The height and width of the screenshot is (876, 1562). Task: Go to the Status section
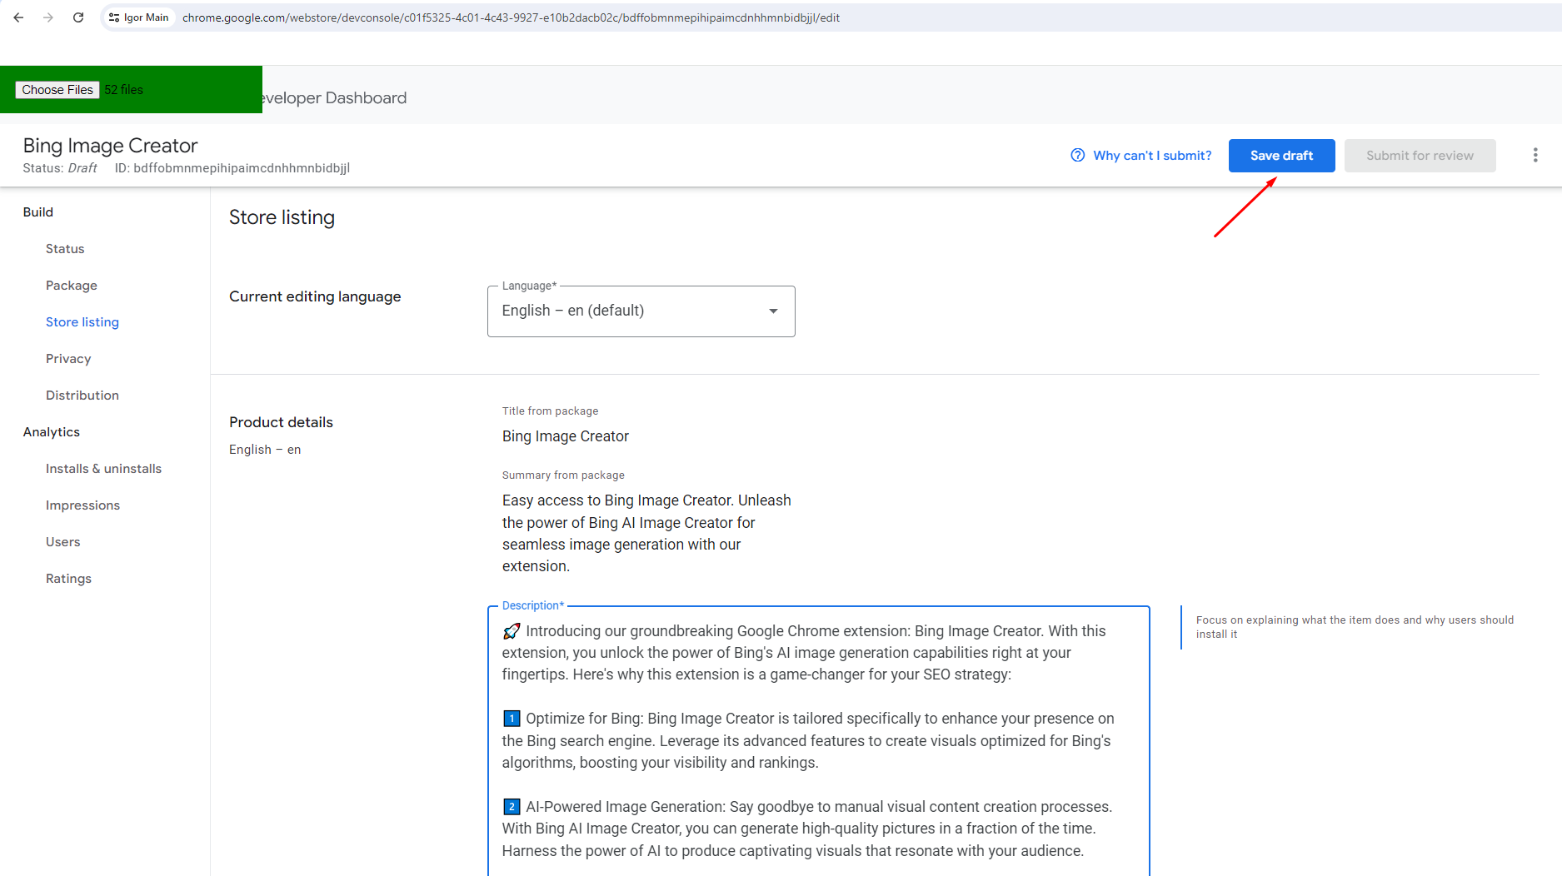click(x=65, y=249)
